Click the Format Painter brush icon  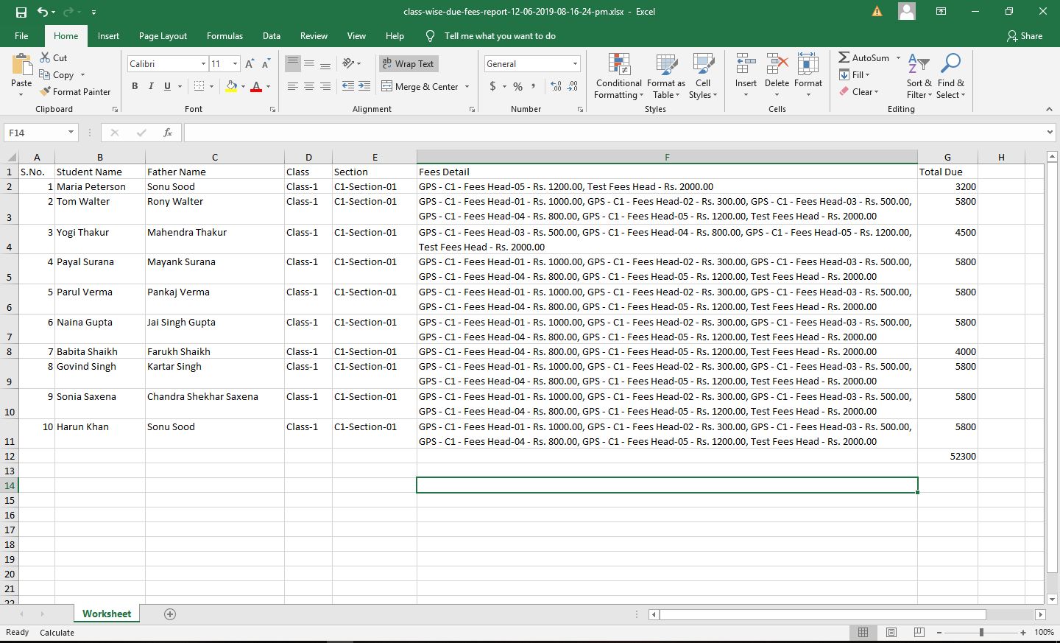click(46, 91)
